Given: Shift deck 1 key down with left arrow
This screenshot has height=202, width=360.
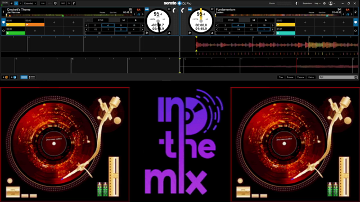Looking at the screenshot, I should [135, 14].
